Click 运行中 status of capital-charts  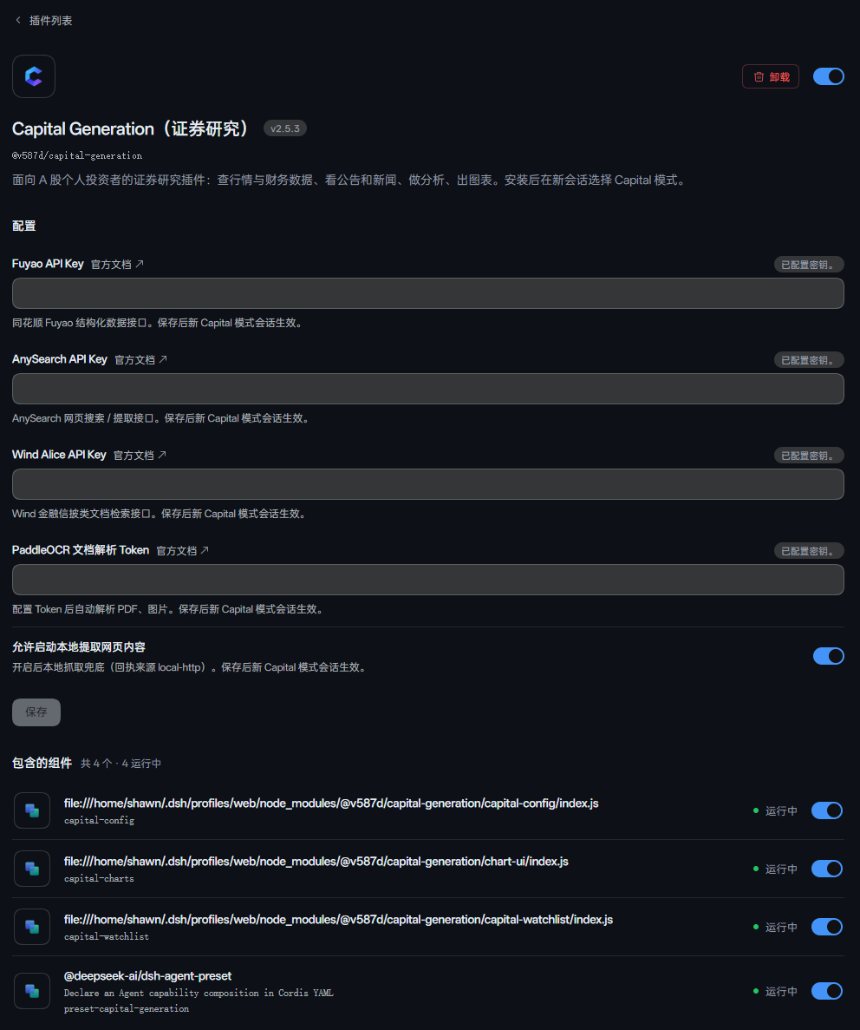click(x=775, y=869)
